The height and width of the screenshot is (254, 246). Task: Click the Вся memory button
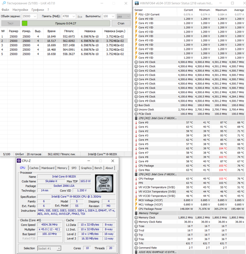(x=80, y=17)
